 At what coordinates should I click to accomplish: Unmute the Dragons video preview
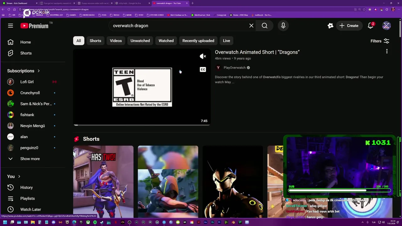[x=203, y=56]
